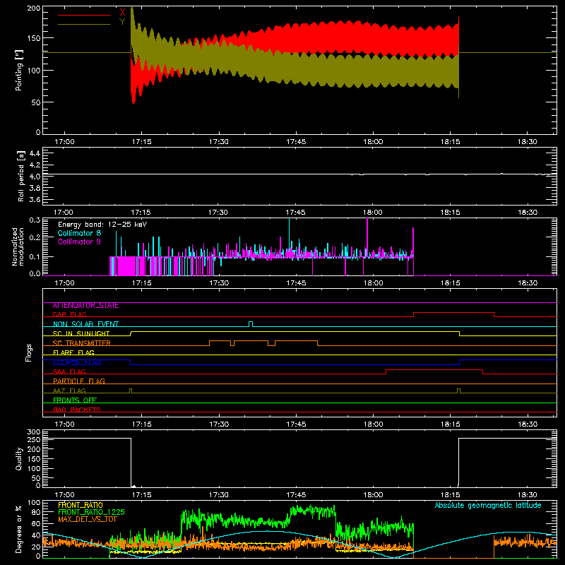
Task: Click the 250 value on Quality axis
Action: click(34, 439)
